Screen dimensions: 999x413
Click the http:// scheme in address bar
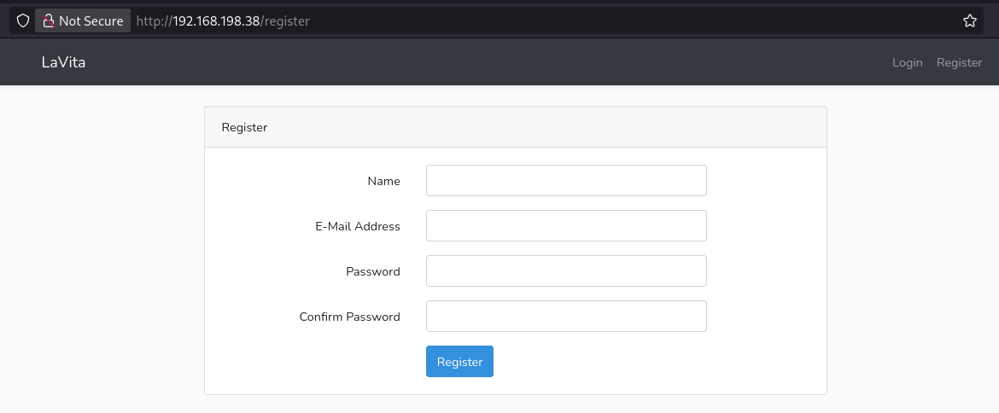click(155, 21)
